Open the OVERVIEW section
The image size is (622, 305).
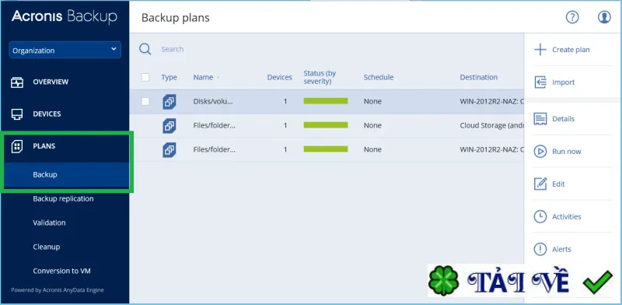(x=51, y=82)
